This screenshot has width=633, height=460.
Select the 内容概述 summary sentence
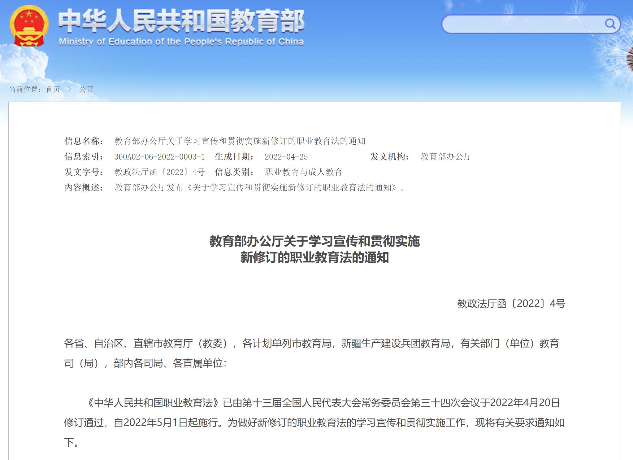click(260, 187)
